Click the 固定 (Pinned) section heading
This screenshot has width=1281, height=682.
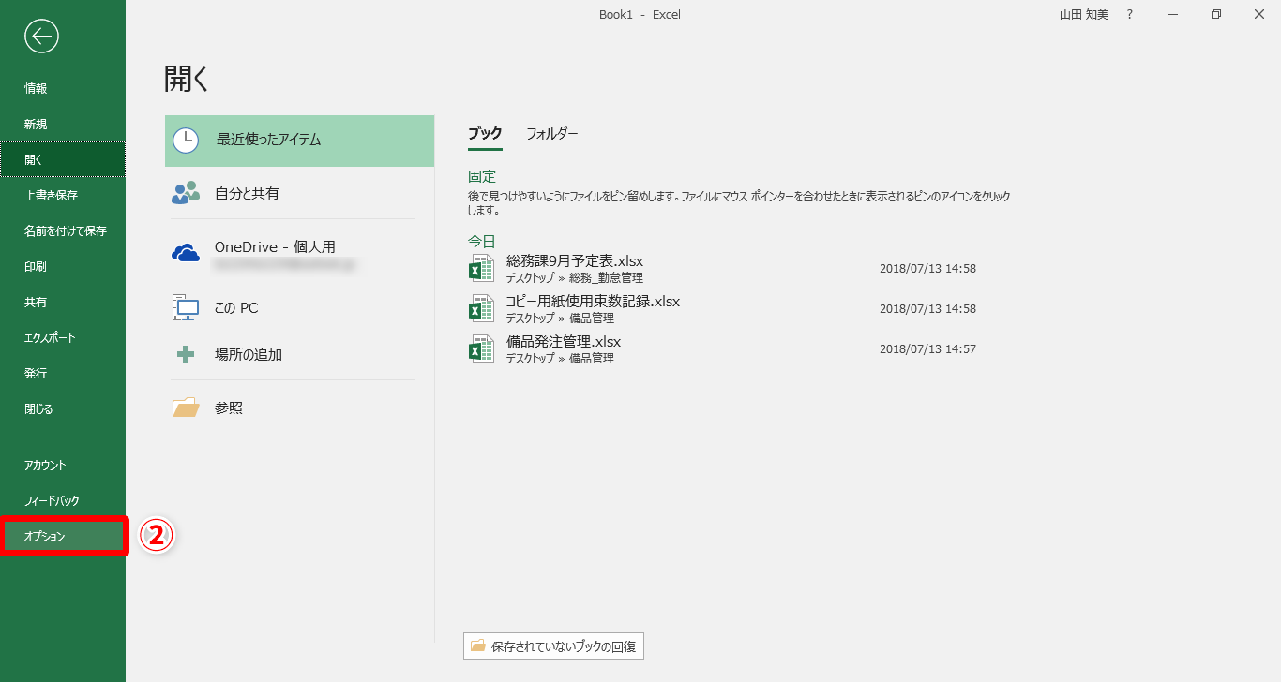click(482, 176)
